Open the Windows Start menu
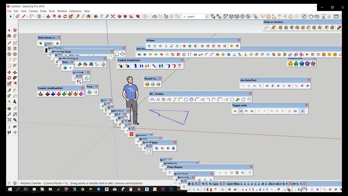This screenshot has width=348, height=196. point(10,189)
